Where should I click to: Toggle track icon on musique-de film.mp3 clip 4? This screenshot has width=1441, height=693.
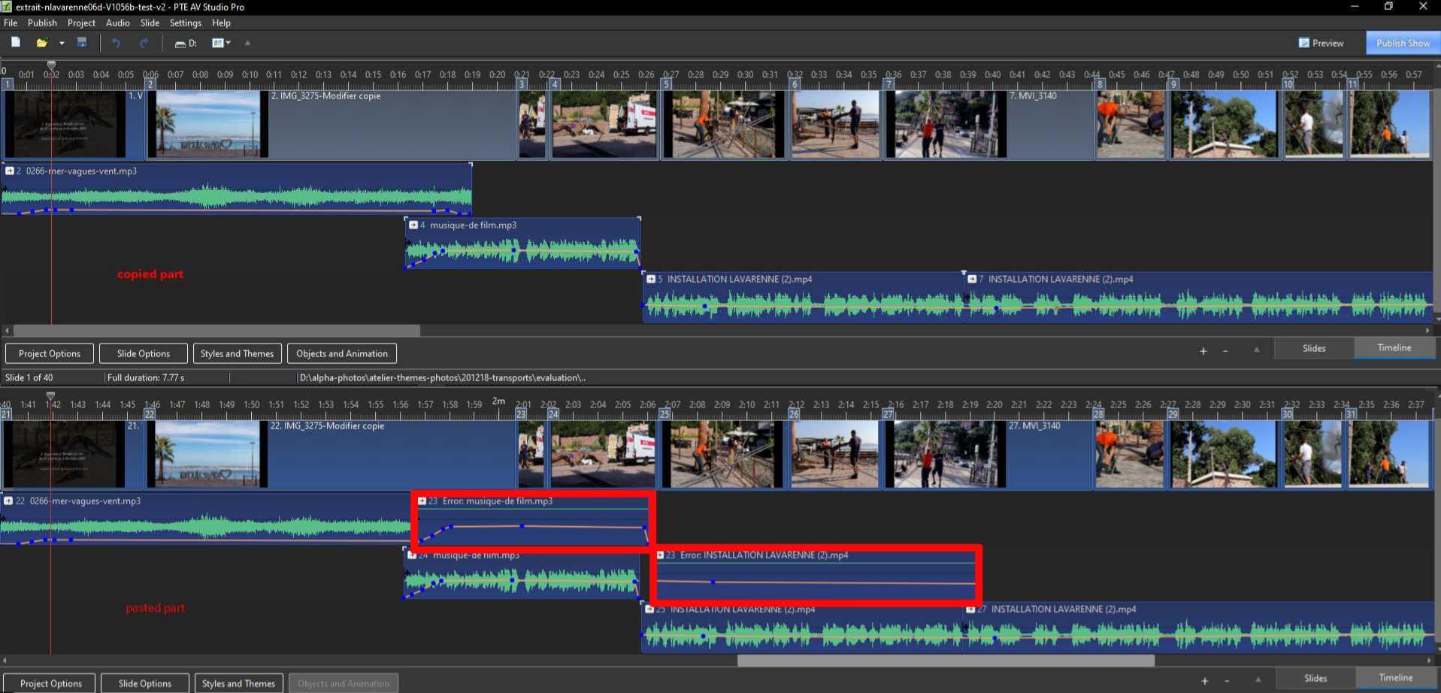413,225
